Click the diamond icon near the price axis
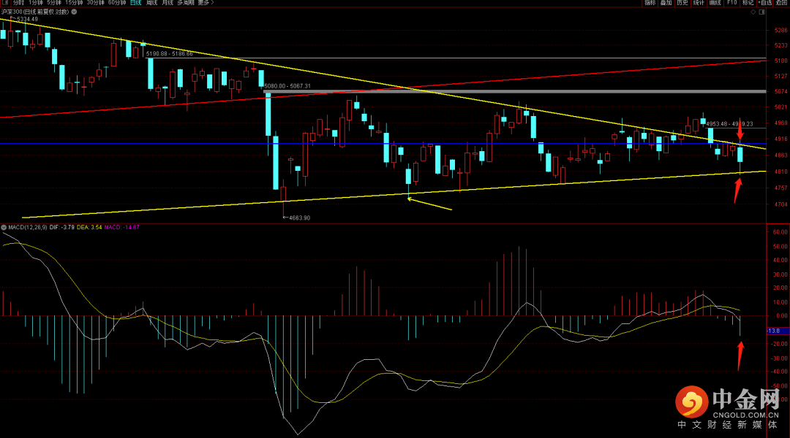 pos(753,12)
